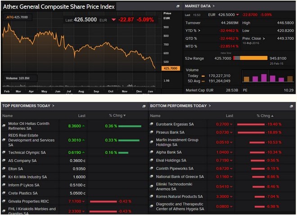Sort top performers by Last column

(81, 115)
